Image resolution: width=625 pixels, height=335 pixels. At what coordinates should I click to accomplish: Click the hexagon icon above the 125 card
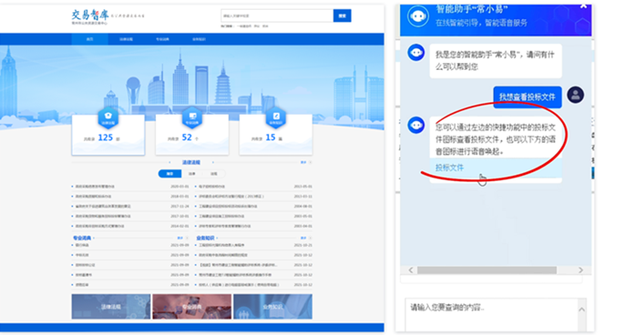pos(108,117)
